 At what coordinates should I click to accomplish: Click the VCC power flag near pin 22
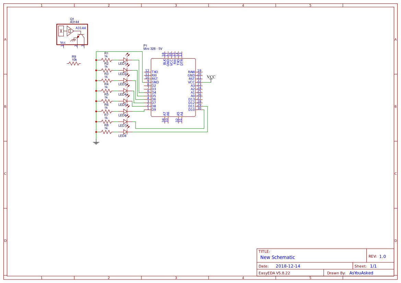pos(212,77)
